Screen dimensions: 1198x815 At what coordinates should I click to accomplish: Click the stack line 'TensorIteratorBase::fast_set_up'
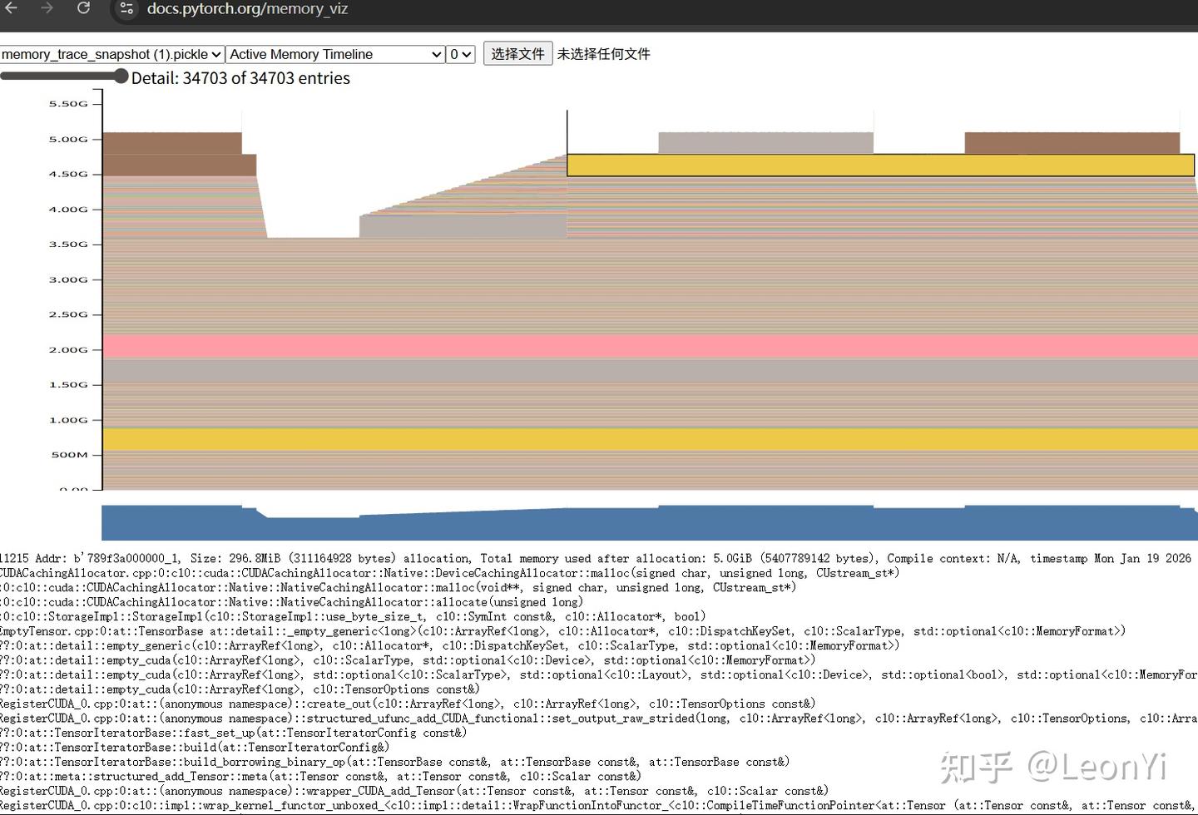coord(233,733)
